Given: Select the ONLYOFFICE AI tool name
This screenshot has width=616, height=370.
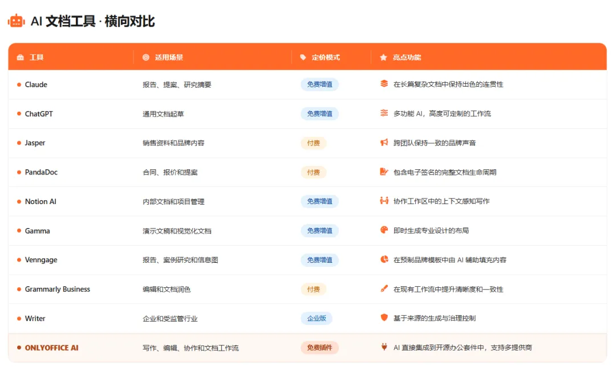Looking at the screenshot, I should pyautogui.click(x=51, y=348).
